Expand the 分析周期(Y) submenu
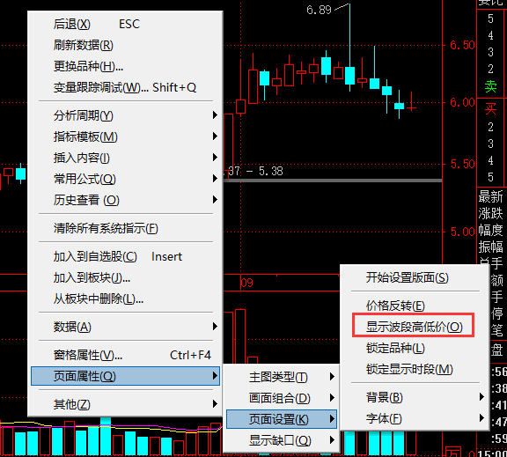The image size is (507, 457). click(x=126, y=115)
